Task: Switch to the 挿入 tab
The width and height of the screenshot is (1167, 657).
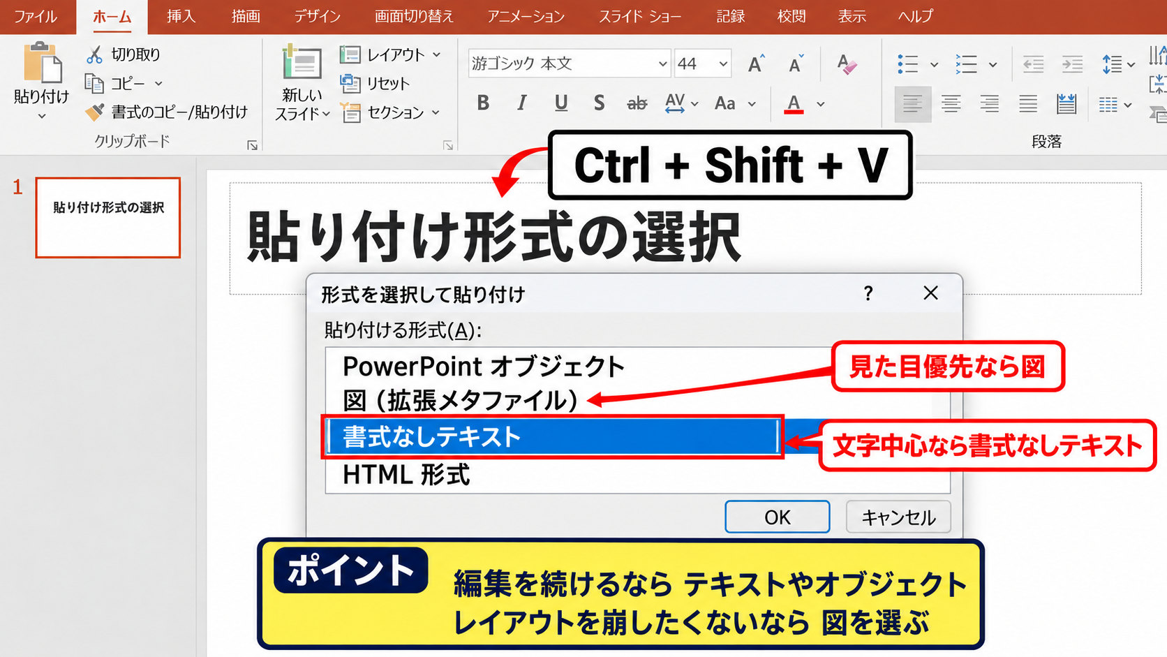Action: pyautogui.click(x=181, y=16)
